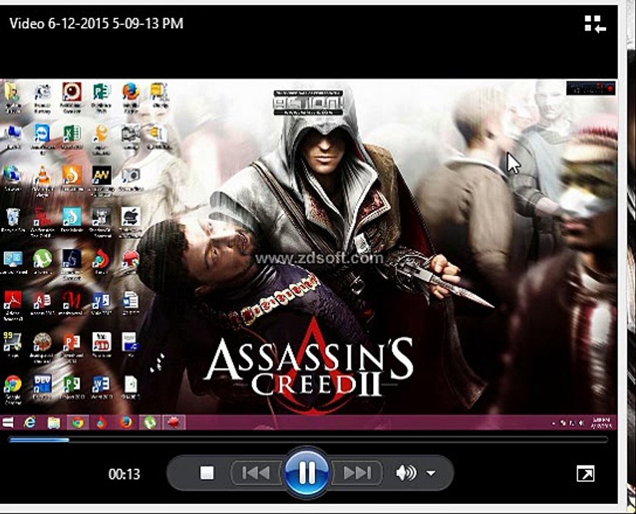
Task: Open the Mozilla Firefox desktop shortcut
Action: pos(131,97)
